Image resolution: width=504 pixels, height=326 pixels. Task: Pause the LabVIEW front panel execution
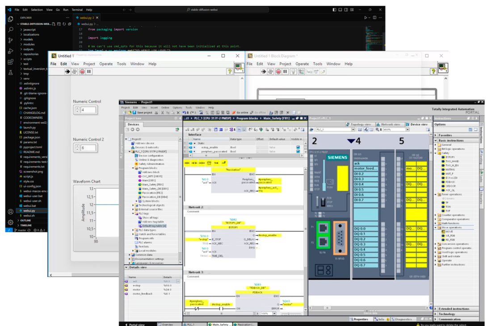(x=89, y=71)
